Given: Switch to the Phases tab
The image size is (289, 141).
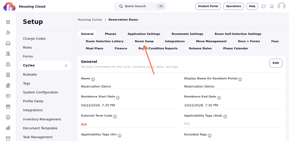Looking at the screenshot, I should (x=111, y=34).
